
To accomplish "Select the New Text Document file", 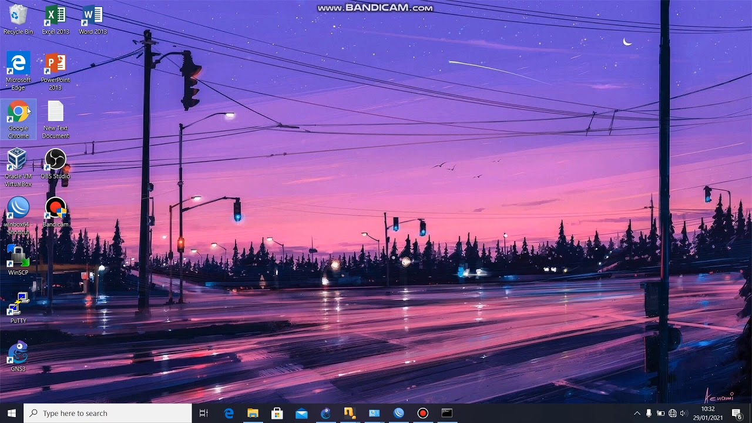I will 55,120.
